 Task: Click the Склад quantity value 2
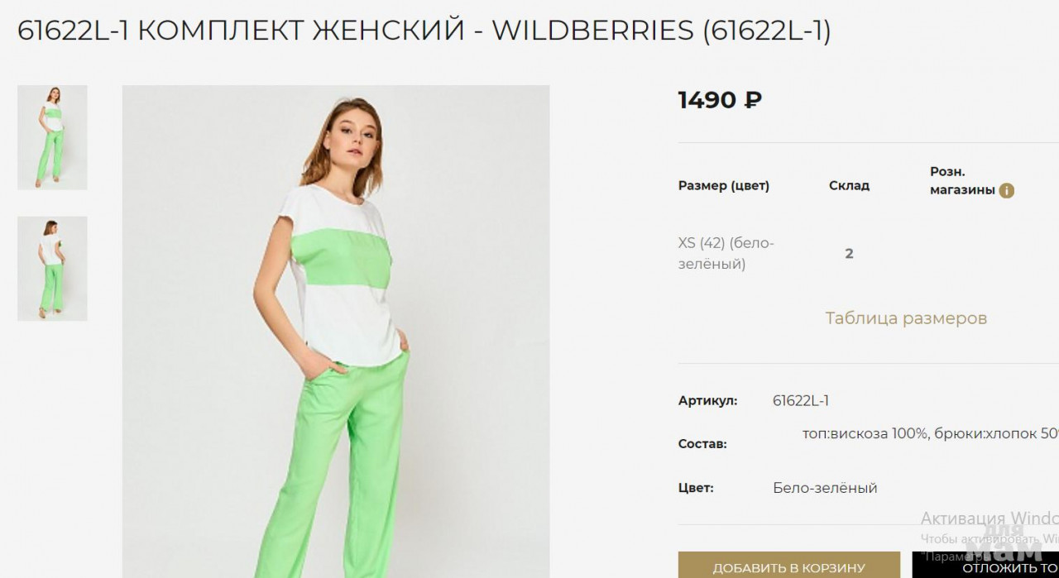click(x=849, y=254)
